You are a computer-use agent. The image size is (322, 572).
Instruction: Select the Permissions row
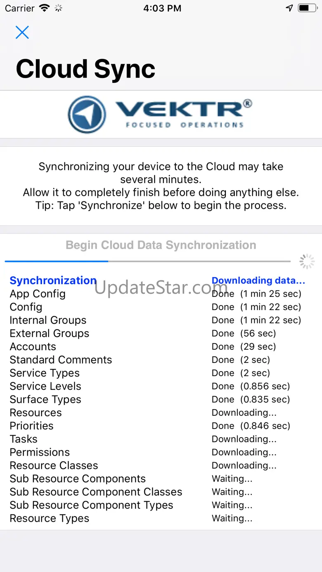(40, 452)
